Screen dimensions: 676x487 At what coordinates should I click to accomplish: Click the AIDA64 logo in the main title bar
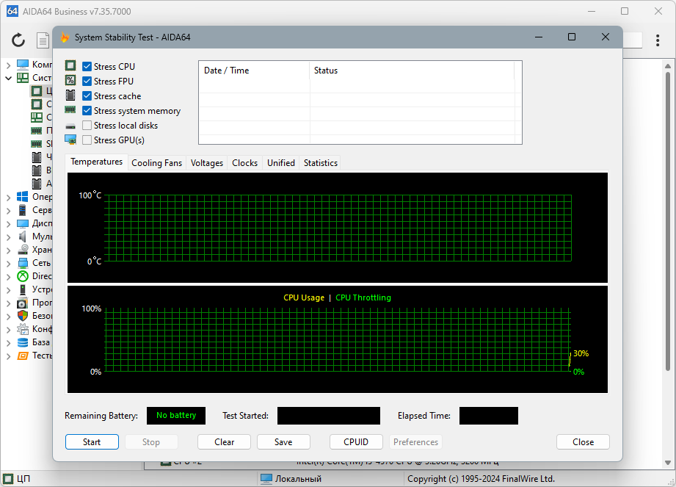click(x=12, y=11)
